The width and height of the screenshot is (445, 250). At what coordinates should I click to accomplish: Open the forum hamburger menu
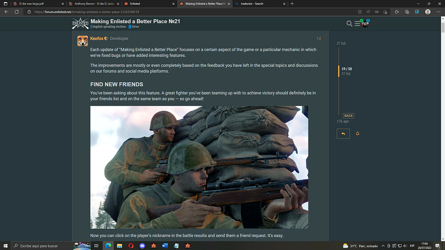pos(357,24)
